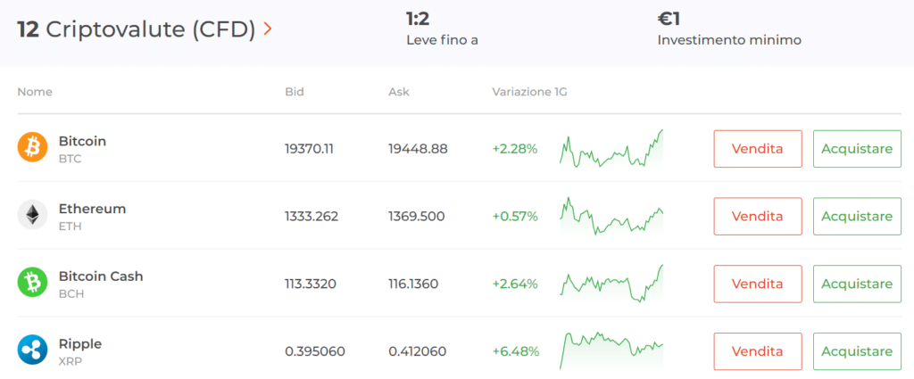The width and height of the screenshot is (914, 379).
Task: Select the Bitcoin Cash name label
Action: point(101,276)
